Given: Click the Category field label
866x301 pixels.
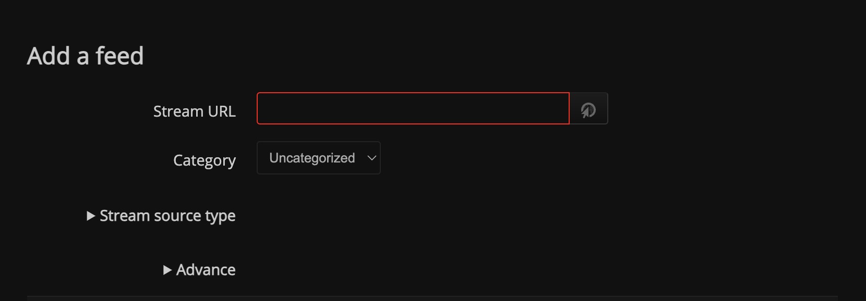Looking at the screenshot, I should (204, 160).
